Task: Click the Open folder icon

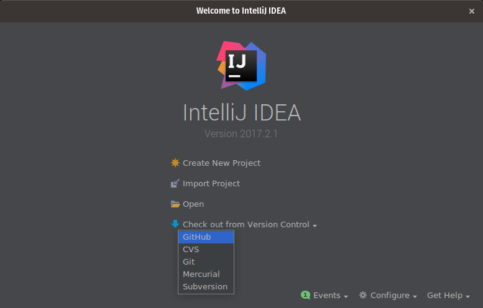Action: point(175,204)
